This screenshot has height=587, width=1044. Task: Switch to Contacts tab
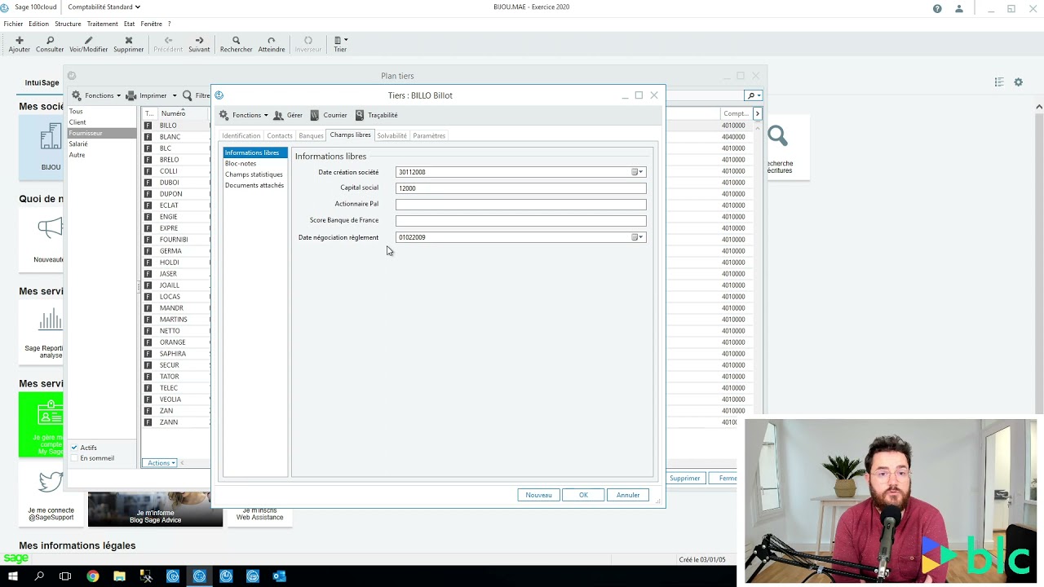[279, 135]
